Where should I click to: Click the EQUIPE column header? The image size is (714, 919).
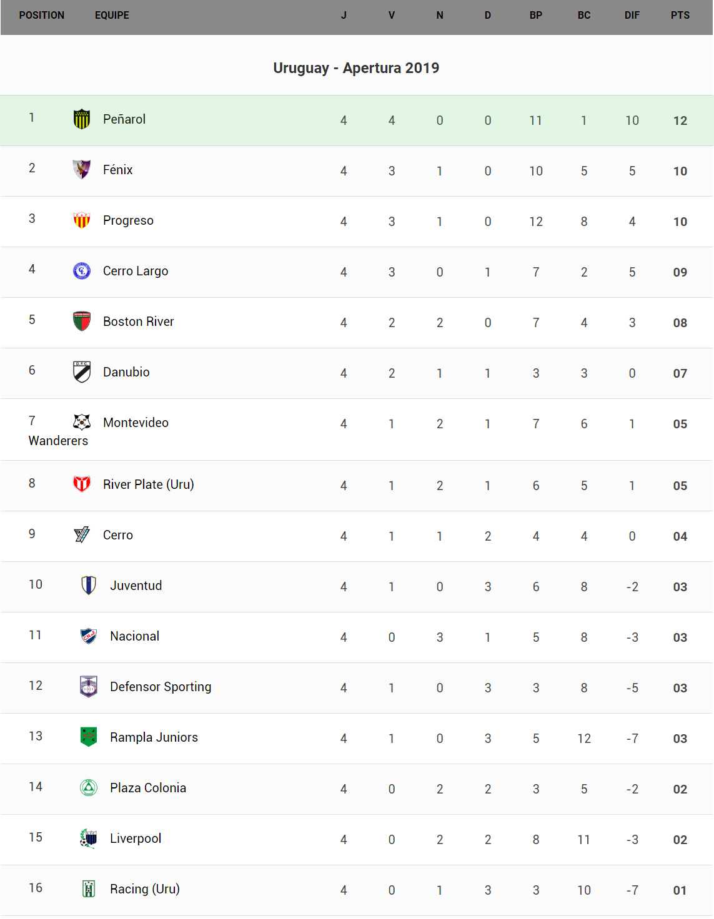click(112, 16)
